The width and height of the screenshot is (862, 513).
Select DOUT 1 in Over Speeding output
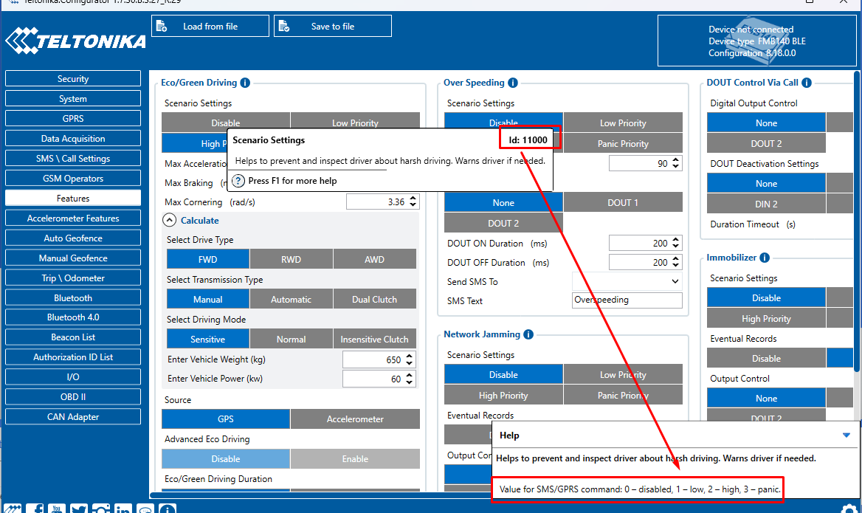623,202
